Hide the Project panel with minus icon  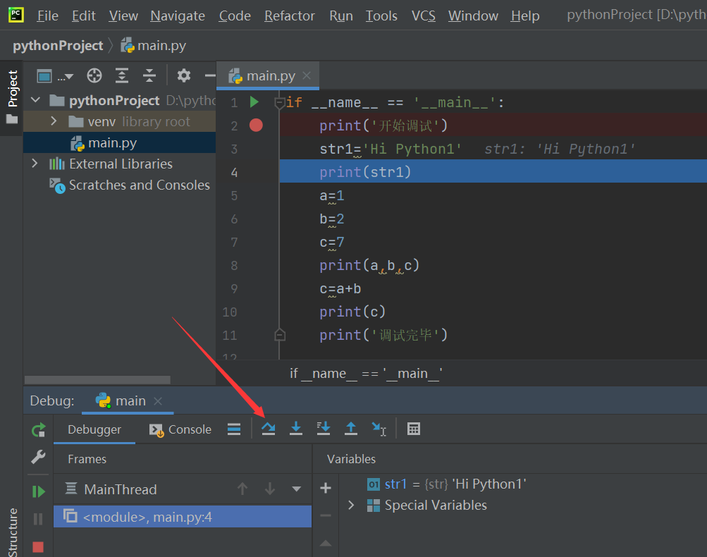[x=209, y=75]
